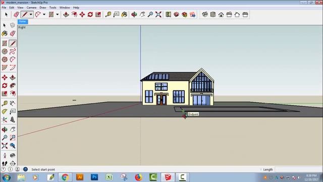Activate the Follow Me tool

point(13,85)
